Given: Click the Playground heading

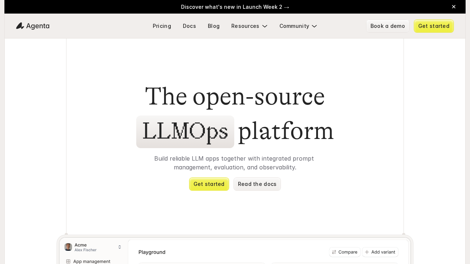Looking at the screenshot, I should [x=152, y=252].
